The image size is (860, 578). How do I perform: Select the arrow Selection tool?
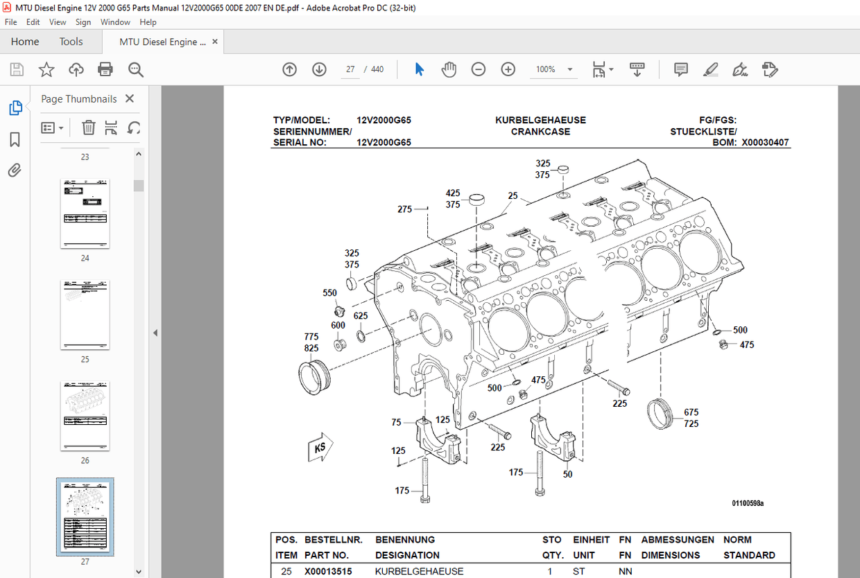coord(419,69)
